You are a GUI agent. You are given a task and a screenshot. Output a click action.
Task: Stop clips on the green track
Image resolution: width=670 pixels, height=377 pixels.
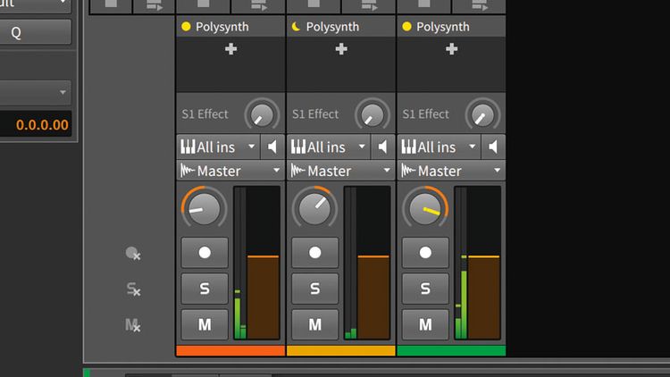point(423,5)
